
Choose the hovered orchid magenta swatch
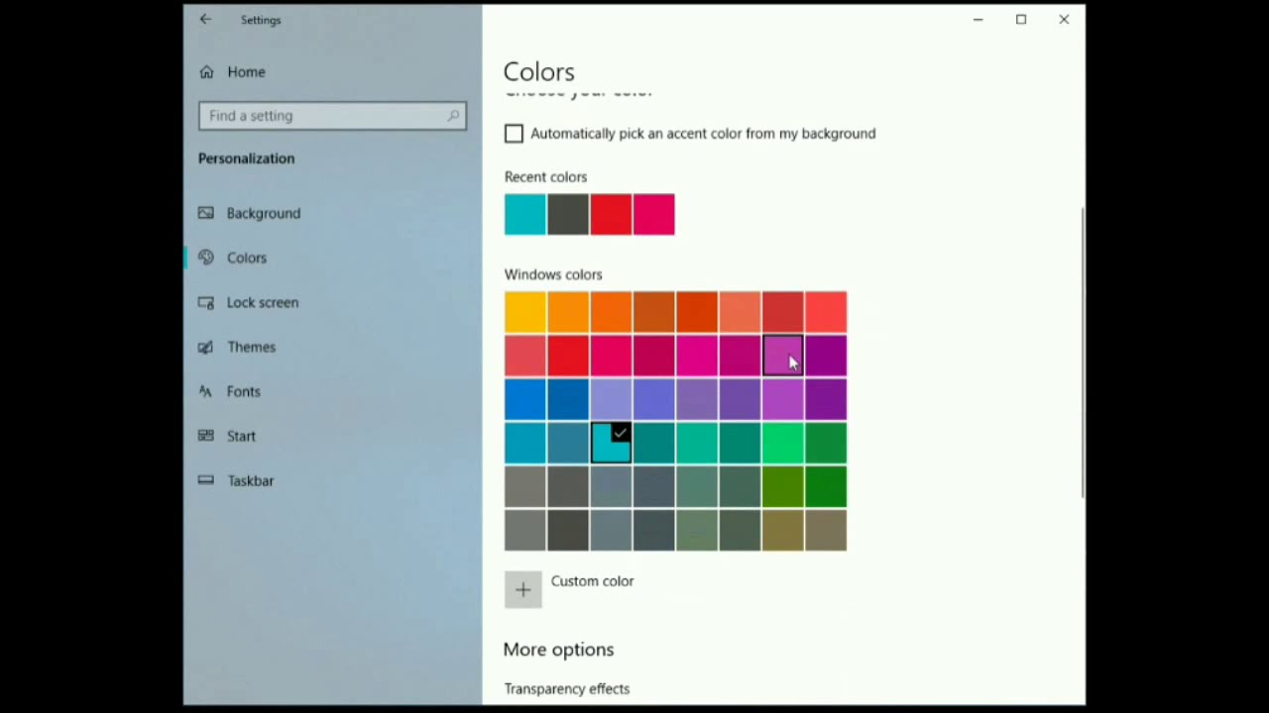[x=783, y=356]
